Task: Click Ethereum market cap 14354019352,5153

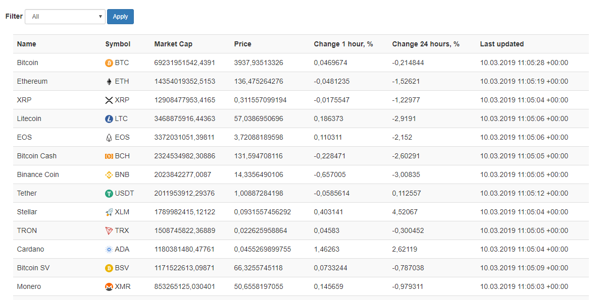Action: pyautogui.click(x=185, y=82)
